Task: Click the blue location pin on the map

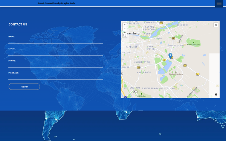Action: click(x=170, y=56)
